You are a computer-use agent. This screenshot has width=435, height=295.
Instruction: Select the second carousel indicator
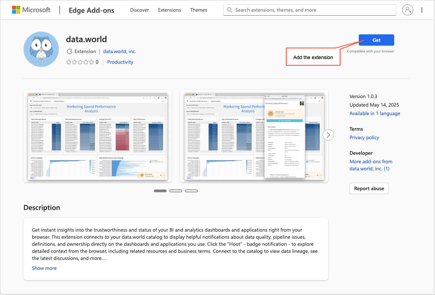point(176,191)
